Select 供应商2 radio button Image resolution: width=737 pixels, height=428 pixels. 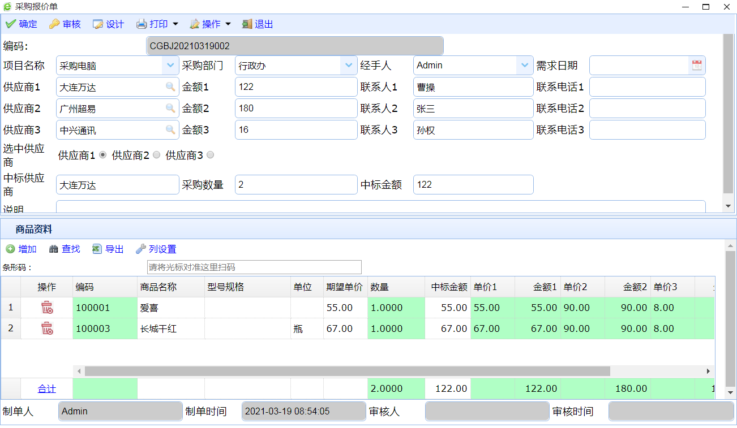[x=157, y=155]
